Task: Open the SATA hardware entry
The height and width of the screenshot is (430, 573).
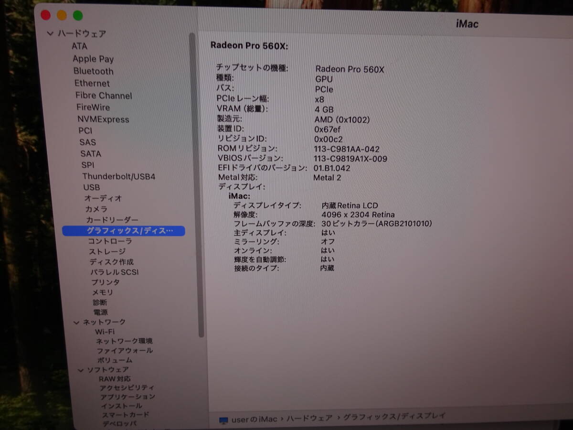Action: tap(91, 154)
